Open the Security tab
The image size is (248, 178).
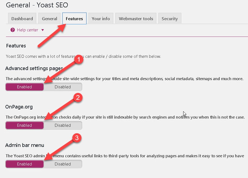tap(170, 19)
